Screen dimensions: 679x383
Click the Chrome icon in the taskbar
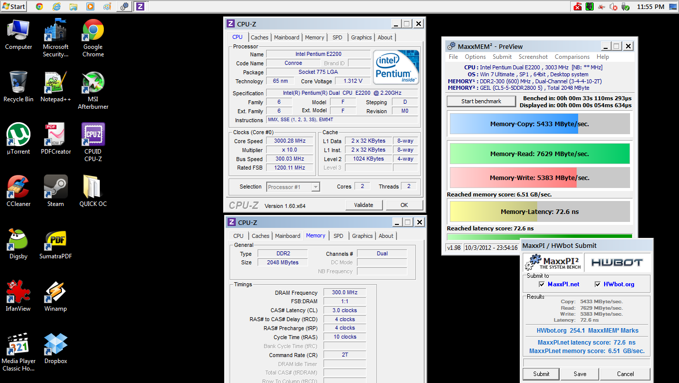(x=39, y=6)
